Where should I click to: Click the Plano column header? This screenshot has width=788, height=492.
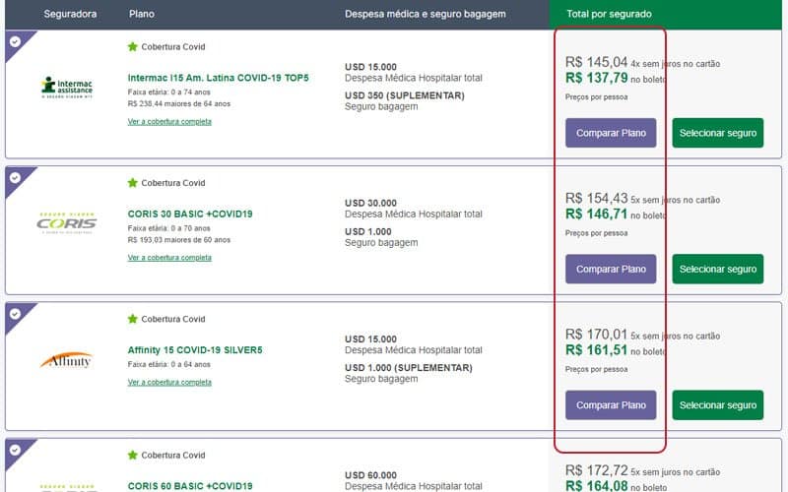click(x=141, y=14)
